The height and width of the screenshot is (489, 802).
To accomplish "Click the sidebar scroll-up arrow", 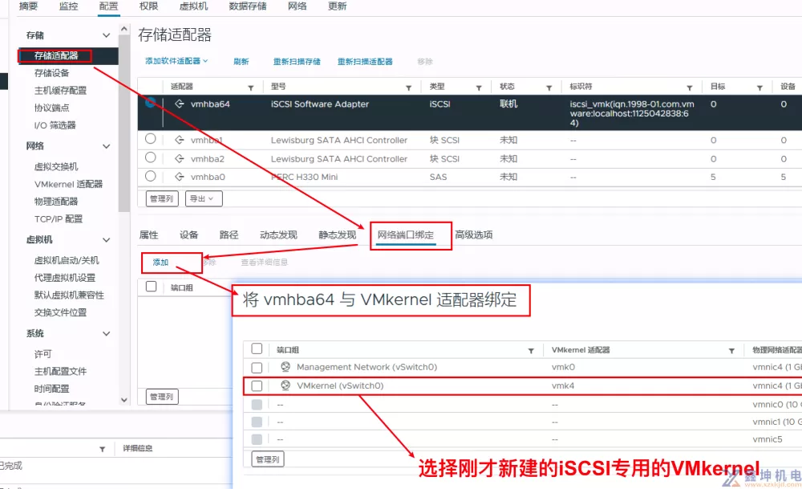I will (x=124, y=30).
